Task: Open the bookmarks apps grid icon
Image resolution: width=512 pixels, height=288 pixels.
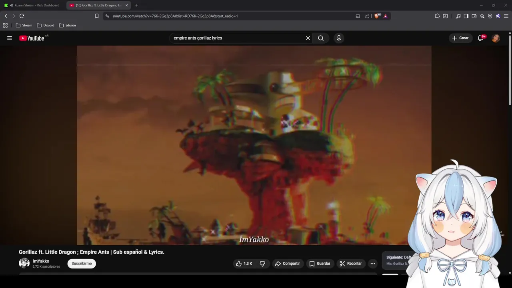Action: [x=5, y=25]
